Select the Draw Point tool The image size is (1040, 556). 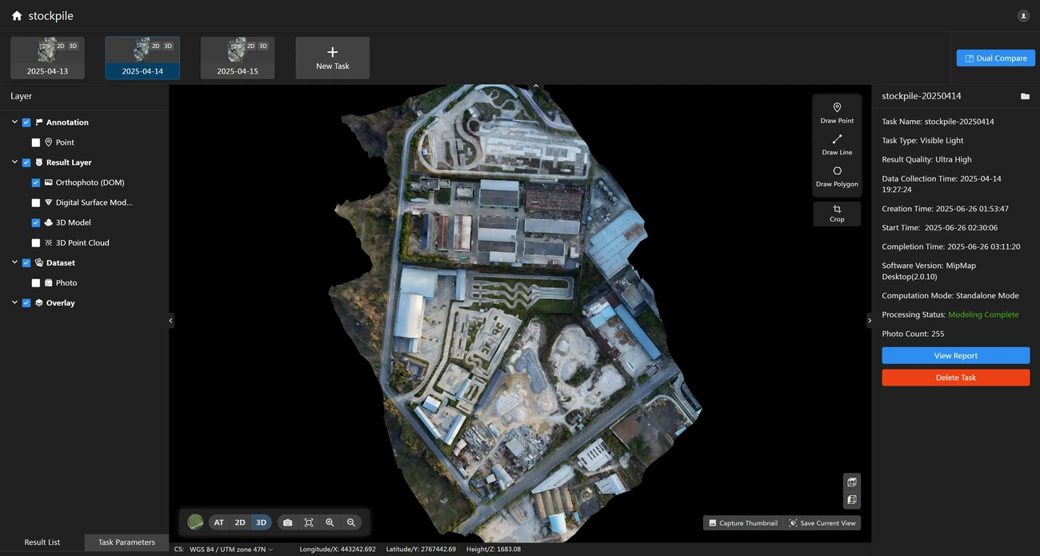click(x=837, y=112)
